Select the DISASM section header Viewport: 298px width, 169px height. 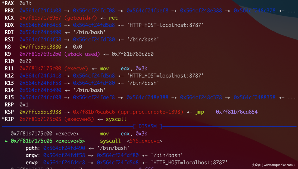click(147, 126)
